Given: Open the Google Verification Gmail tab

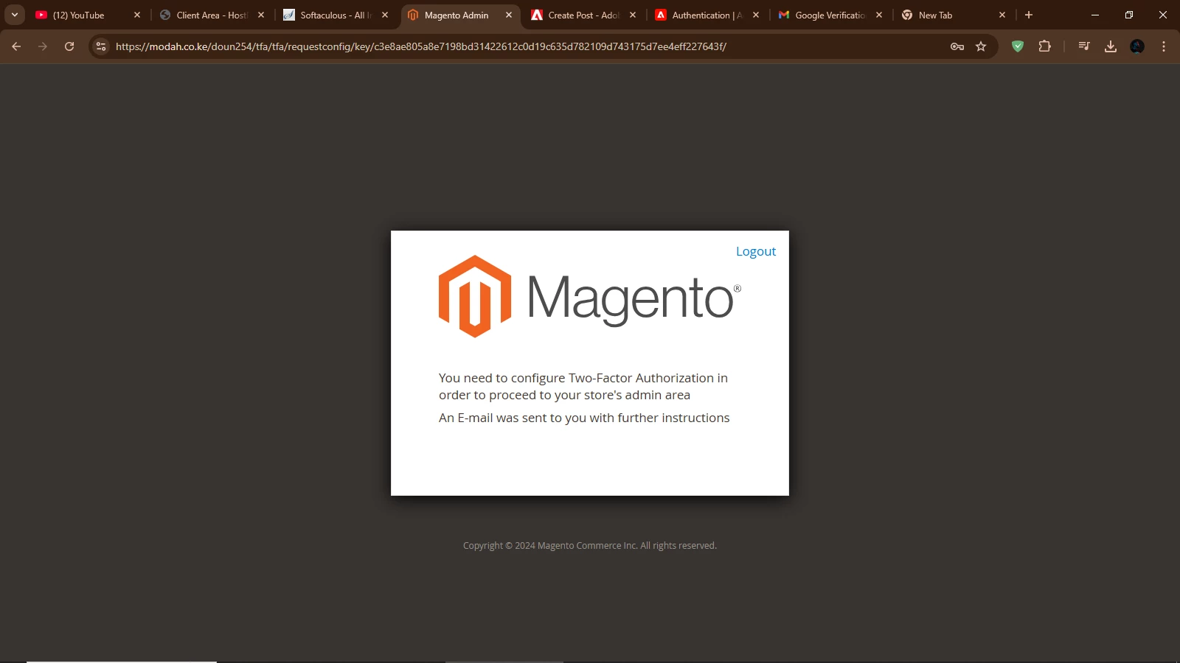Looking at the screenshot, I should coord(831,15).
